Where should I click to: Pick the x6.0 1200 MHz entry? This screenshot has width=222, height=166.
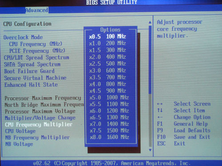point(109,111)
